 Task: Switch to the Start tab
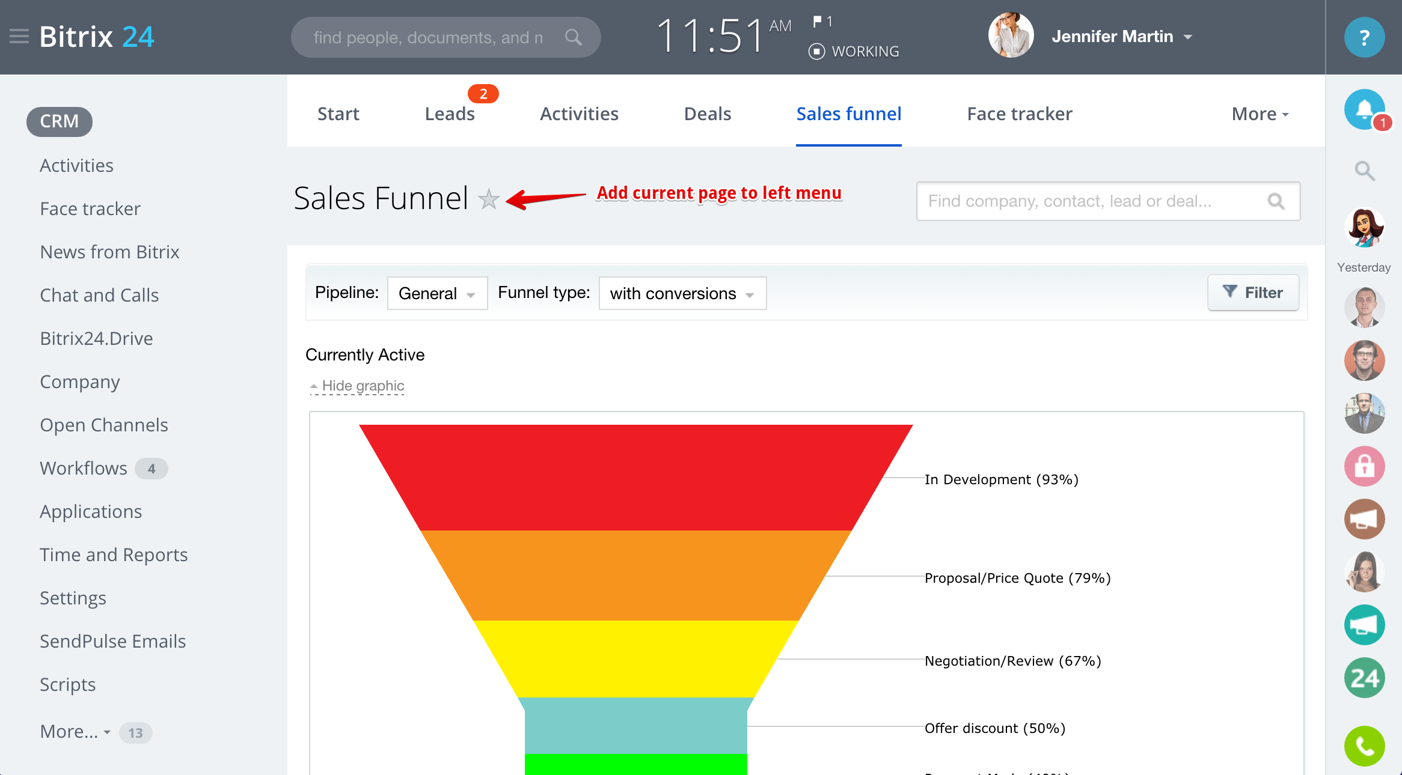[x=338, y=114]
